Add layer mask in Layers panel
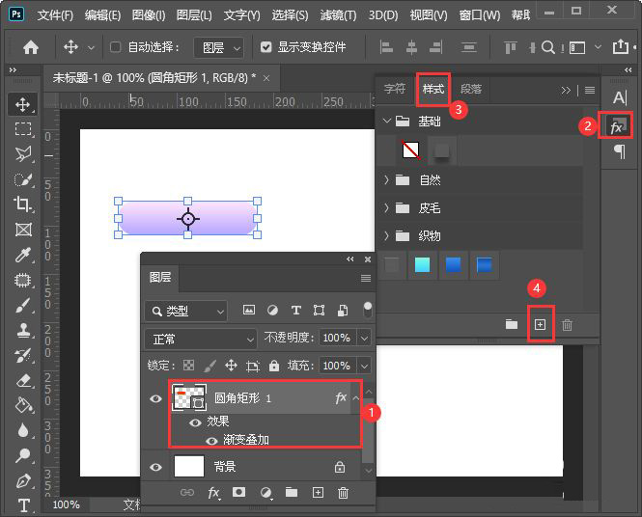Image resolution: width=642 pixels, height=517 pixels. tap(238, 492)
